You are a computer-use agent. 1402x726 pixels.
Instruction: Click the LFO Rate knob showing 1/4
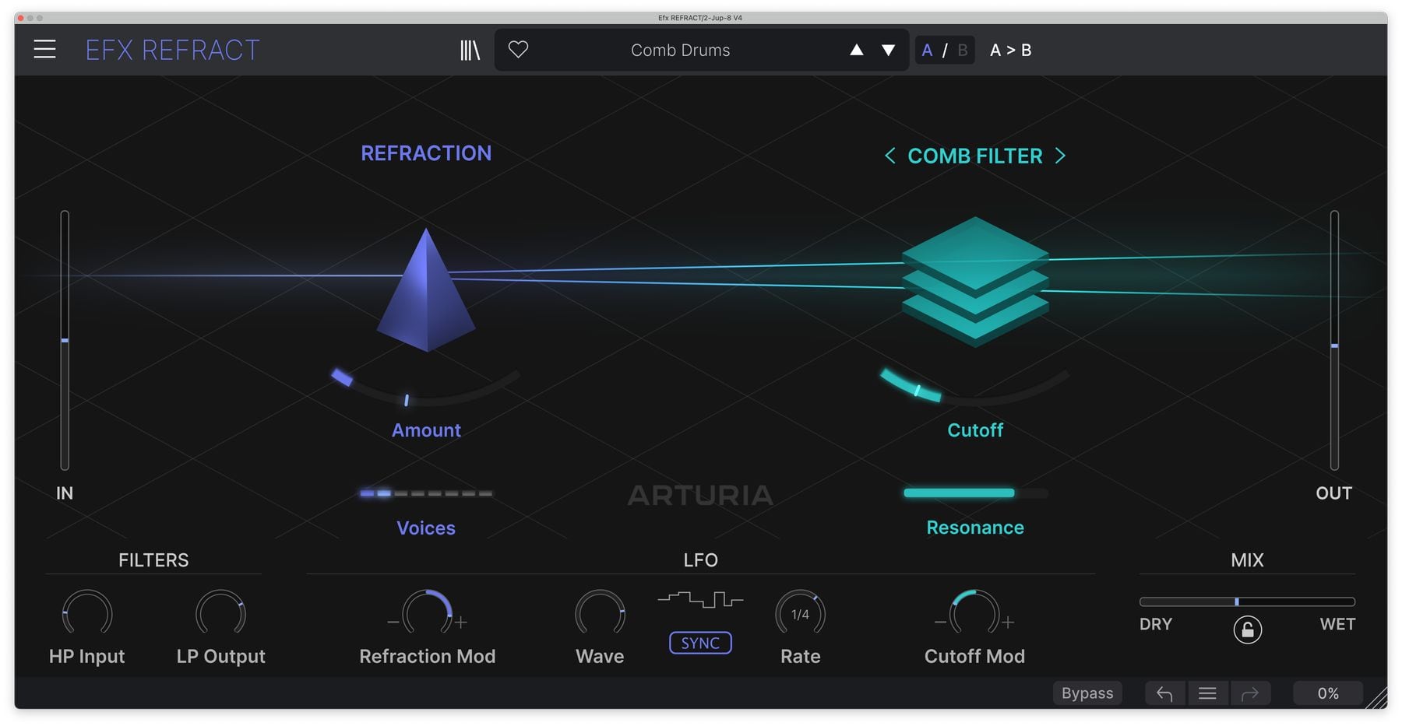coord(800,614)
